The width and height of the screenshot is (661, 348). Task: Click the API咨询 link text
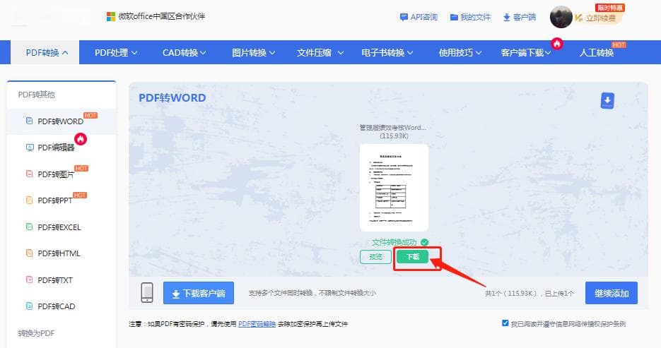point(423,17)
